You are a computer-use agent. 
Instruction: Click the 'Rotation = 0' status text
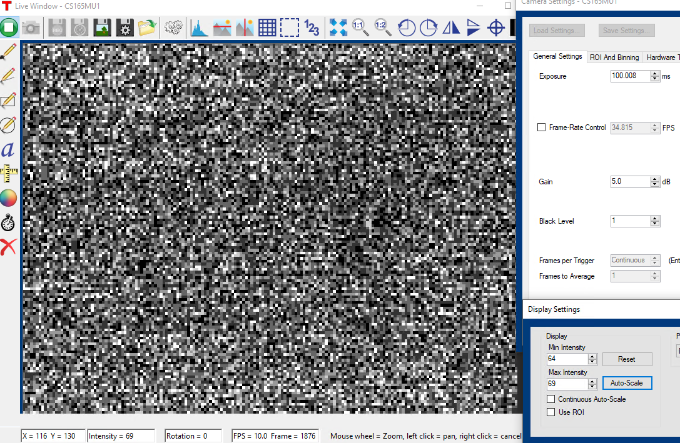click(193, 436)
